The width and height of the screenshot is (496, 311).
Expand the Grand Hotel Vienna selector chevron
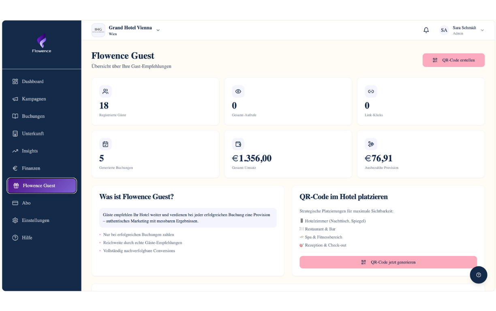click(158, 30)
